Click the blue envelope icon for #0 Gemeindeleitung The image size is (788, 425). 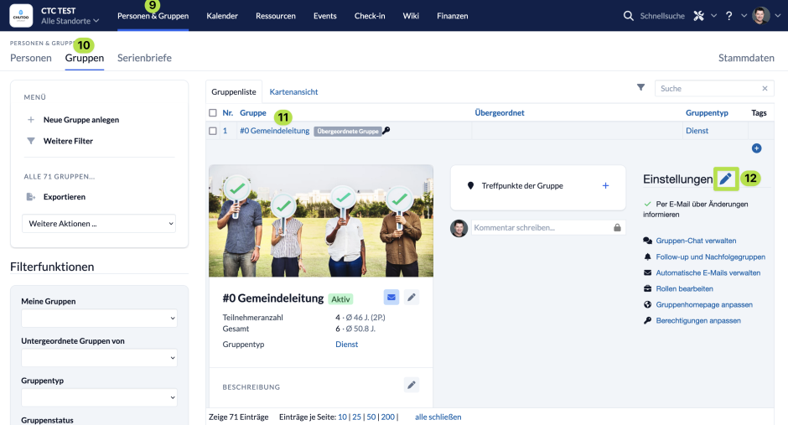pos(391,297)
